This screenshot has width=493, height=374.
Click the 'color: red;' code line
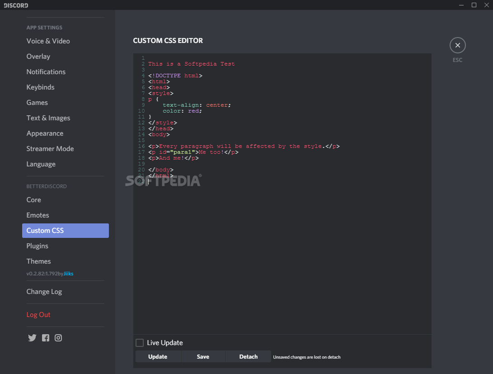click(182, 111)
